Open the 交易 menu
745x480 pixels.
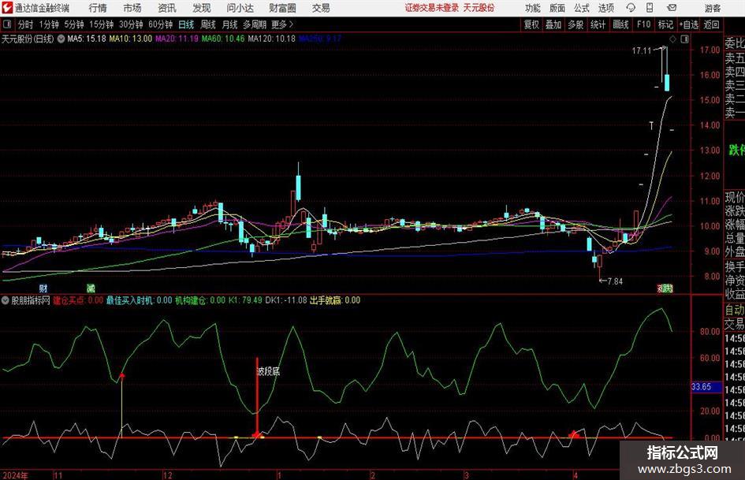pos(321,8)
